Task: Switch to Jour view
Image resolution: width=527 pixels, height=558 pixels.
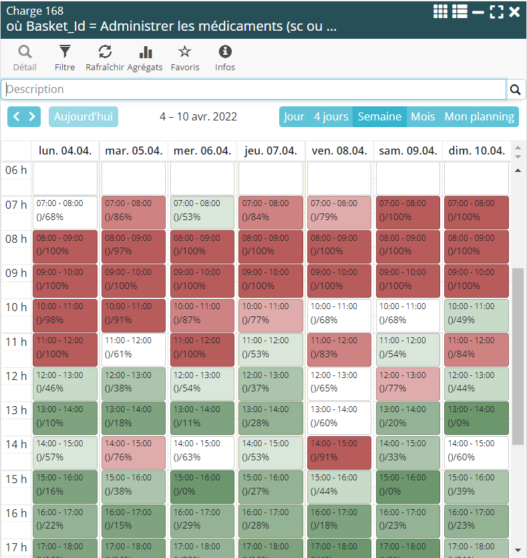Action: (294, 116)
